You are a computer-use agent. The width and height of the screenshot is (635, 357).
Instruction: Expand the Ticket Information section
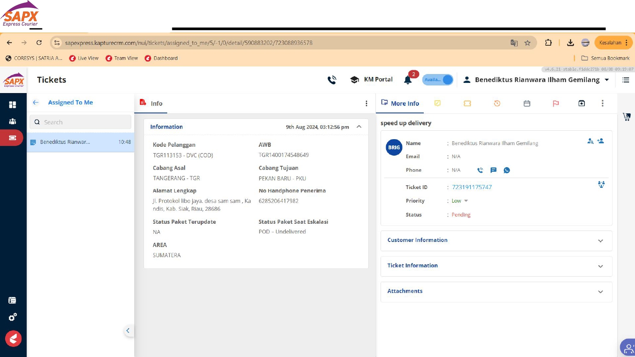[496, 266]
